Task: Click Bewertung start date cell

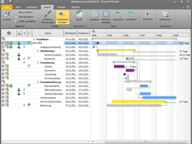Action: pos(70,106)
